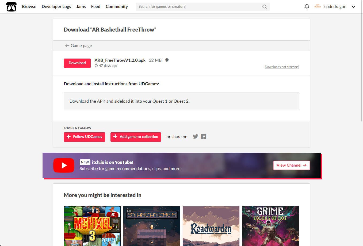Viewport: 363px width, 246px height.
Task: Click ARB_FreeThrowV1.2.0.apk file name
Action: click(120, 60)
